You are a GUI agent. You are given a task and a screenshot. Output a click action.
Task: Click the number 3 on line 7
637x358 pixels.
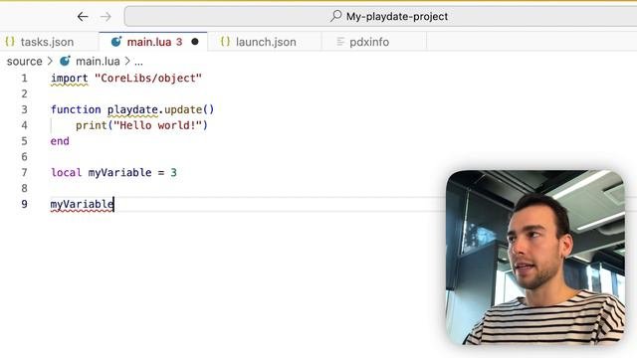pos(173,172)
